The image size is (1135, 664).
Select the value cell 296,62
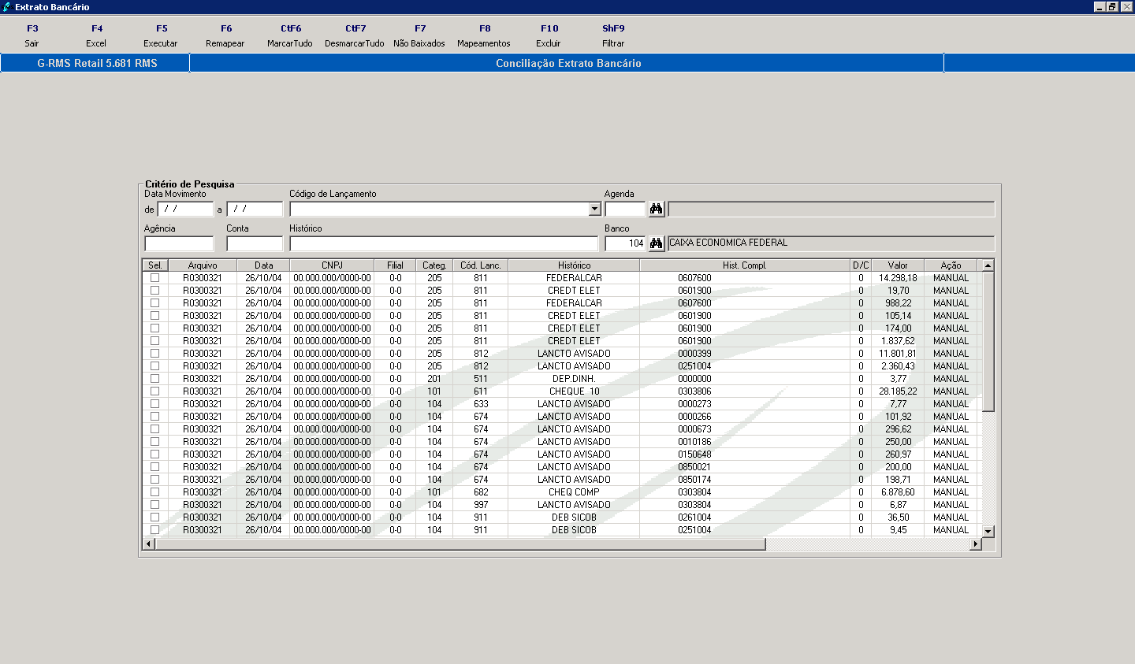pos(898,428)
